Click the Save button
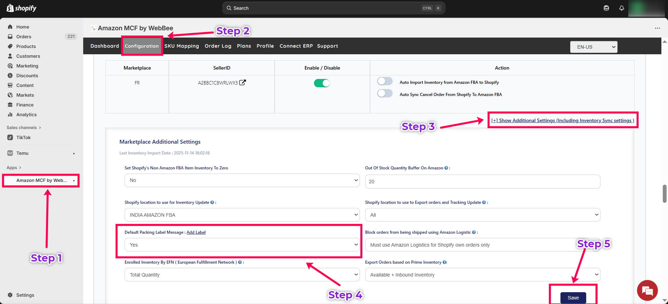This screenshot has height=304, width=668. pos(573,298)
